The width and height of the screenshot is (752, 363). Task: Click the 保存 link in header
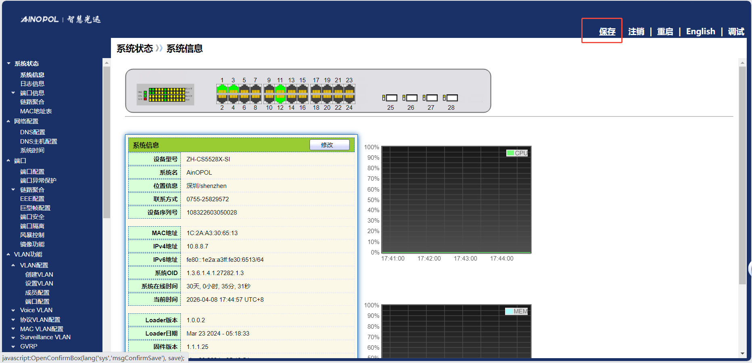click(607, 31)
